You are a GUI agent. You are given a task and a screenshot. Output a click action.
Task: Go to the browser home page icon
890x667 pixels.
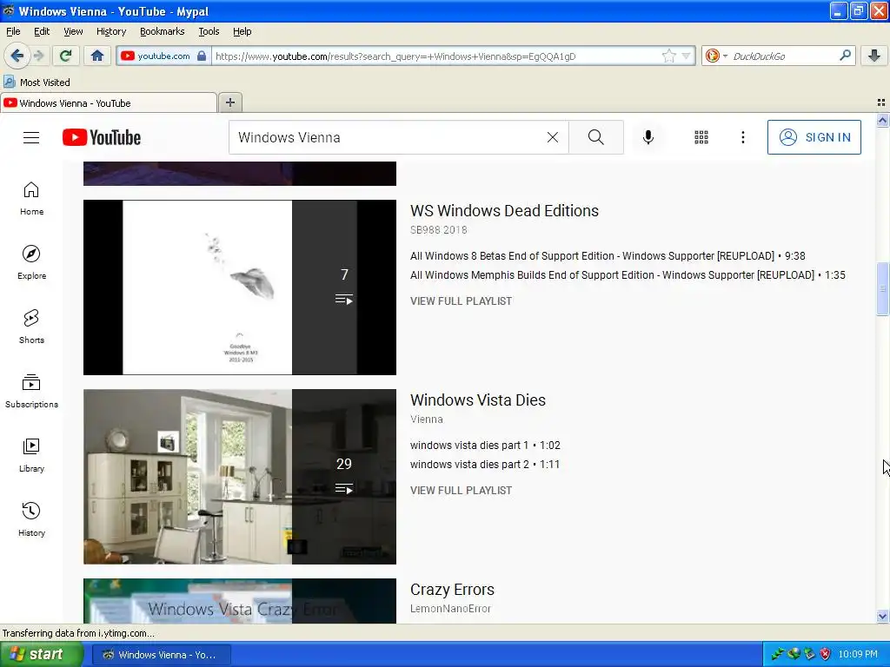coord(97,56)
